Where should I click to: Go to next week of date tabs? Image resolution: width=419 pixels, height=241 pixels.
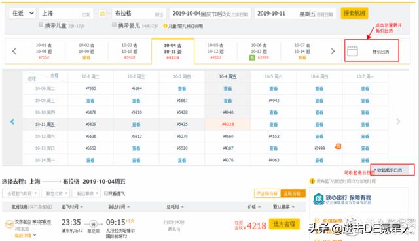click(333, 51)
